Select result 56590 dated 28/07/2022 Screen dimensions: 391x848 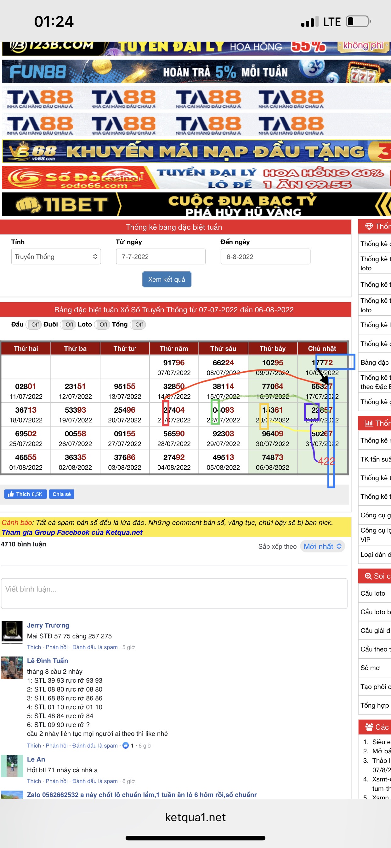pyautogui.click(x=174, y=438)
